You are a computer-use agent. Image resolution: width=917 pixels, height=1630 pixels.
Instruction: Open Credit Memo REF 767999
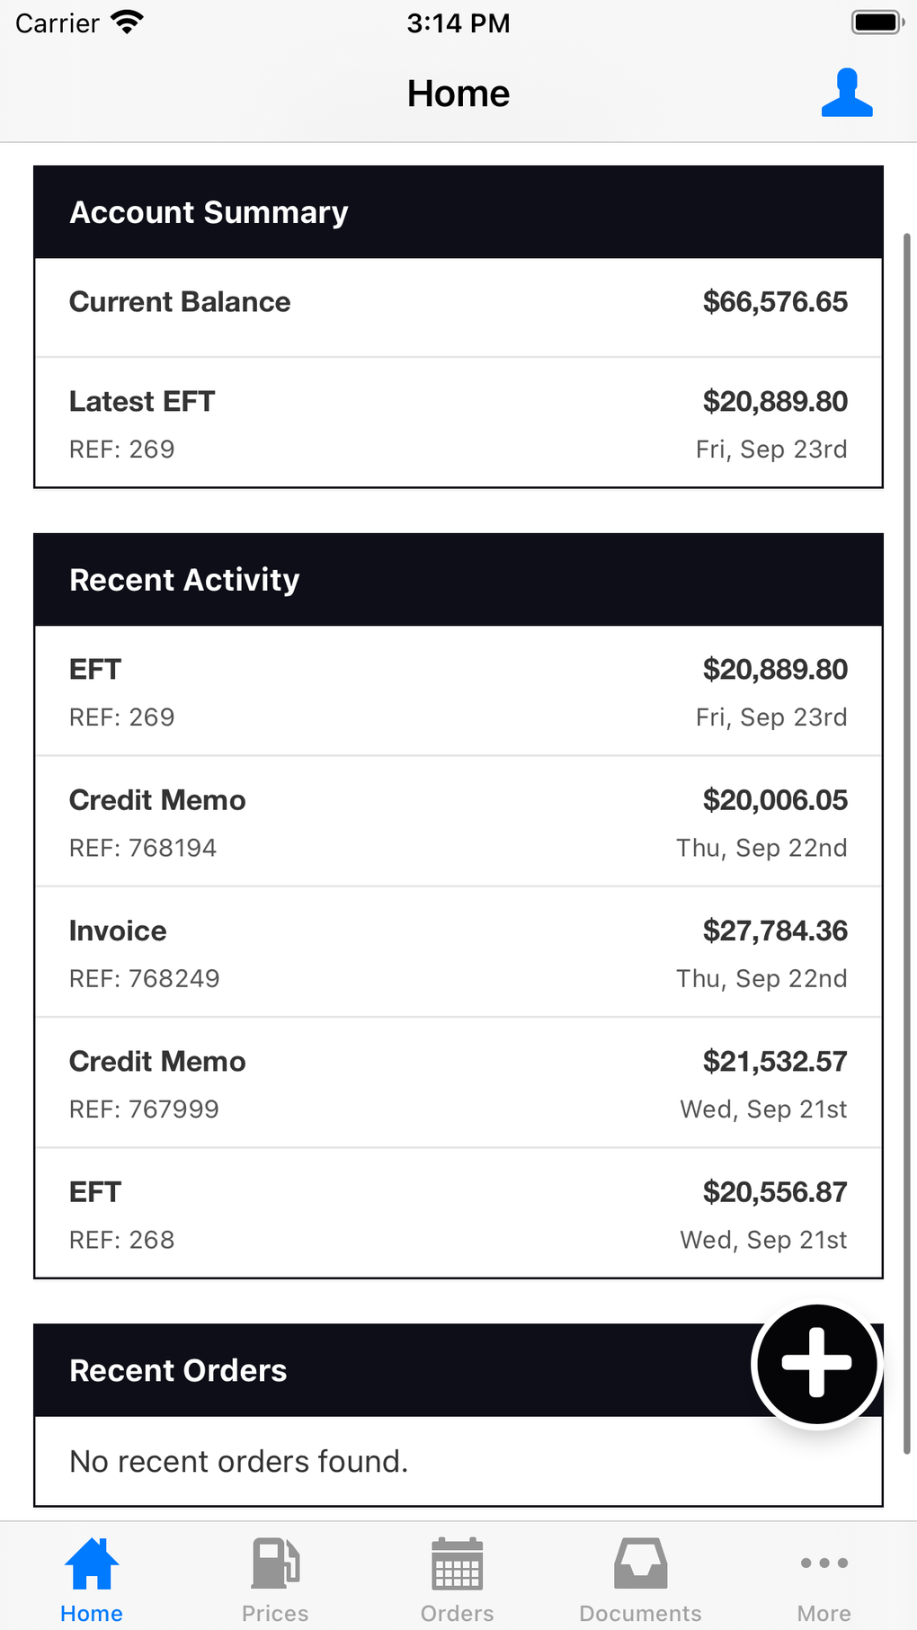point(458,1083)
